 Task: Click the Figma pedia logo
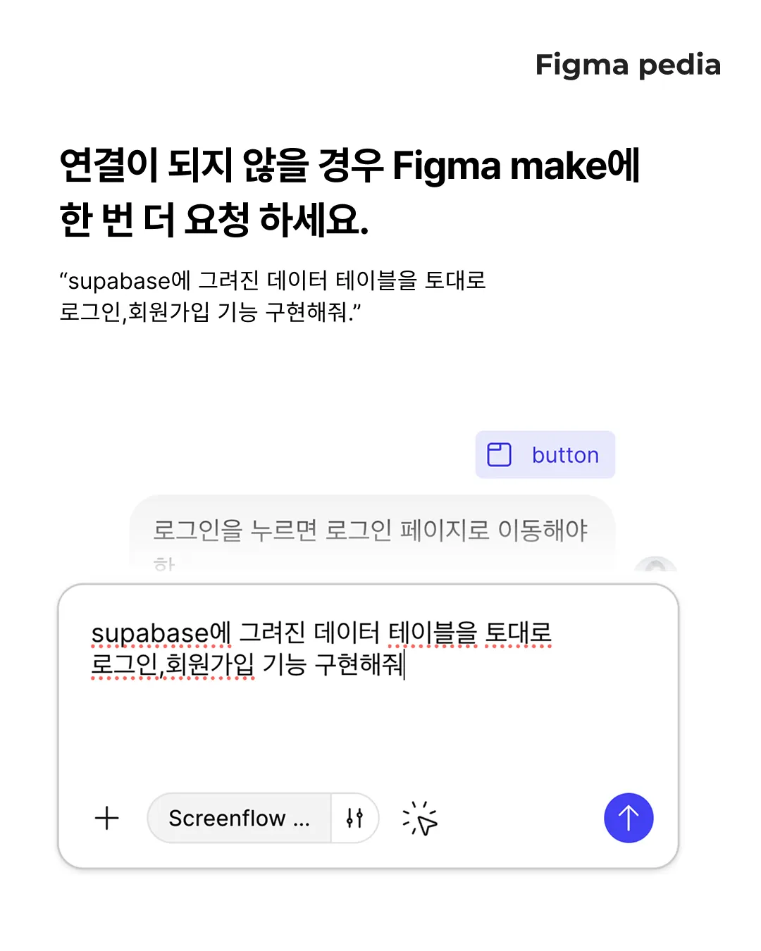click(628, 65)
